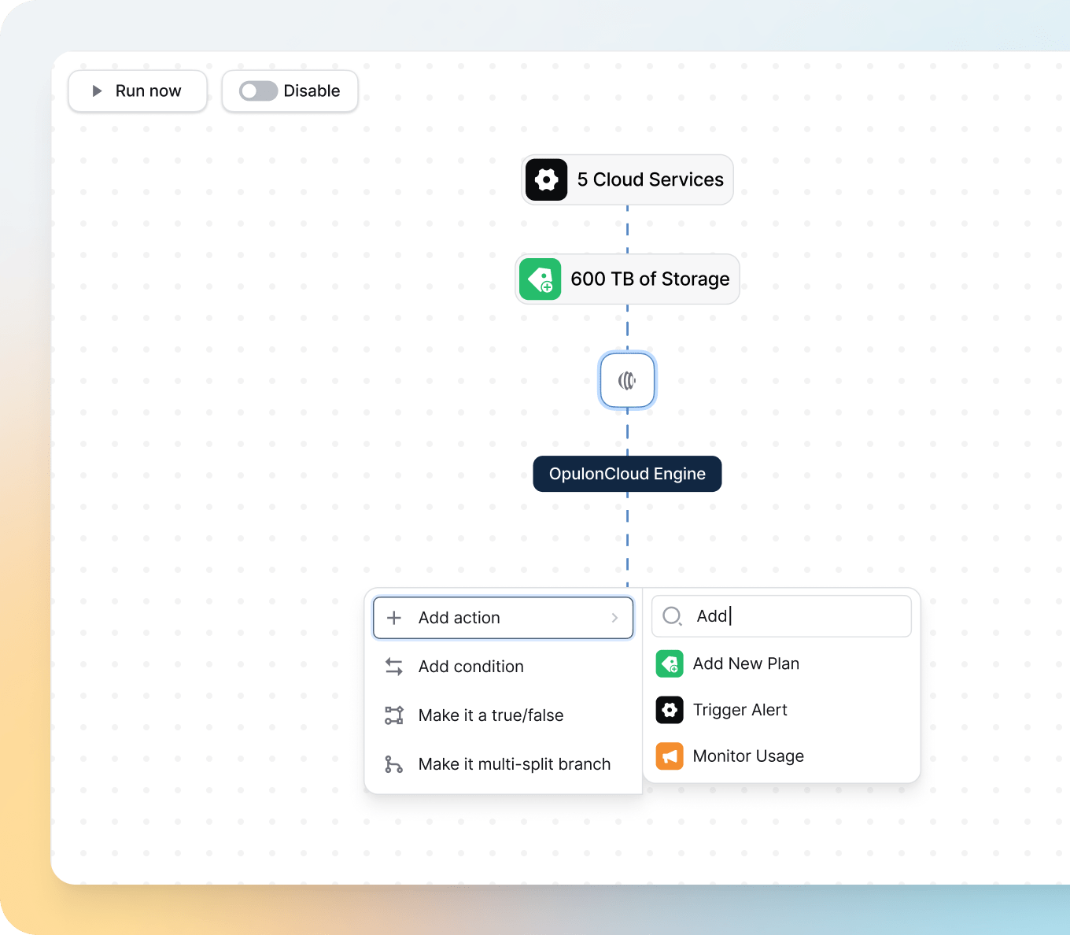This screenshot has width=1070, height=935.
Task: Click the magnifier search icon
Action: 672,616
